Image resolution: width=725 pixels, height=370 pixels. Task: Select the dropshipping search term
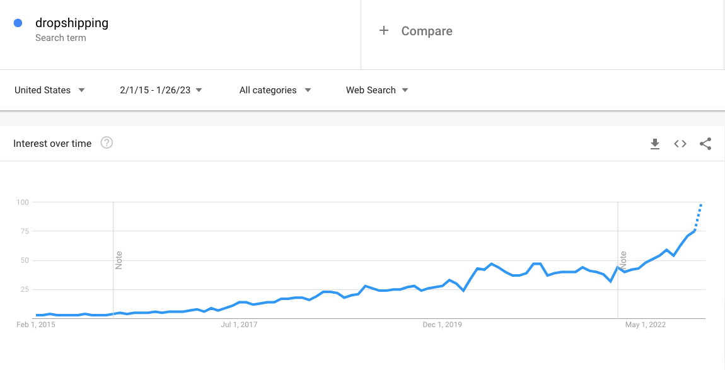(72, 23)
